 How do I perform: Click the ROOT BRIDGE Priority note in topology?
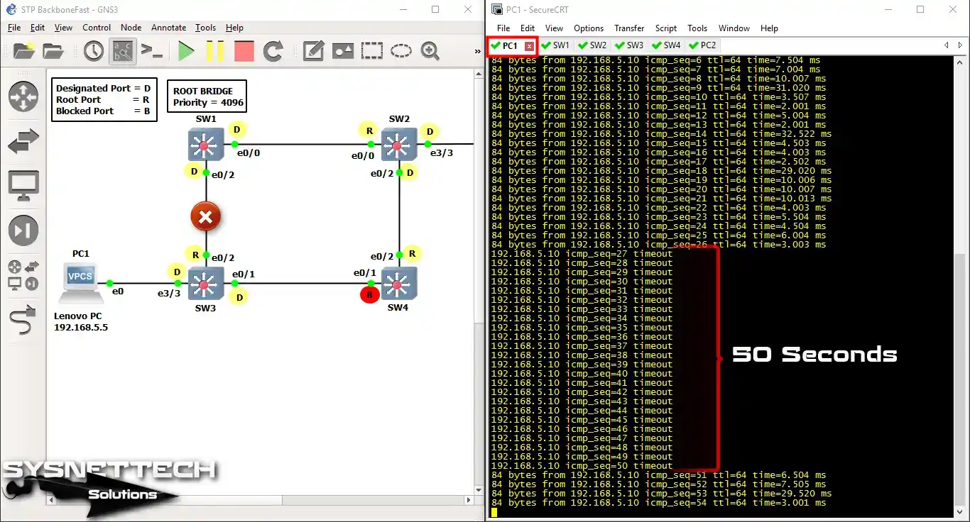[206, 97]
